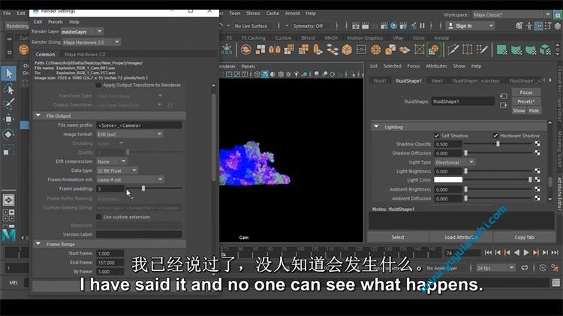Open Hypershade from status line icon

pos(394,26)
